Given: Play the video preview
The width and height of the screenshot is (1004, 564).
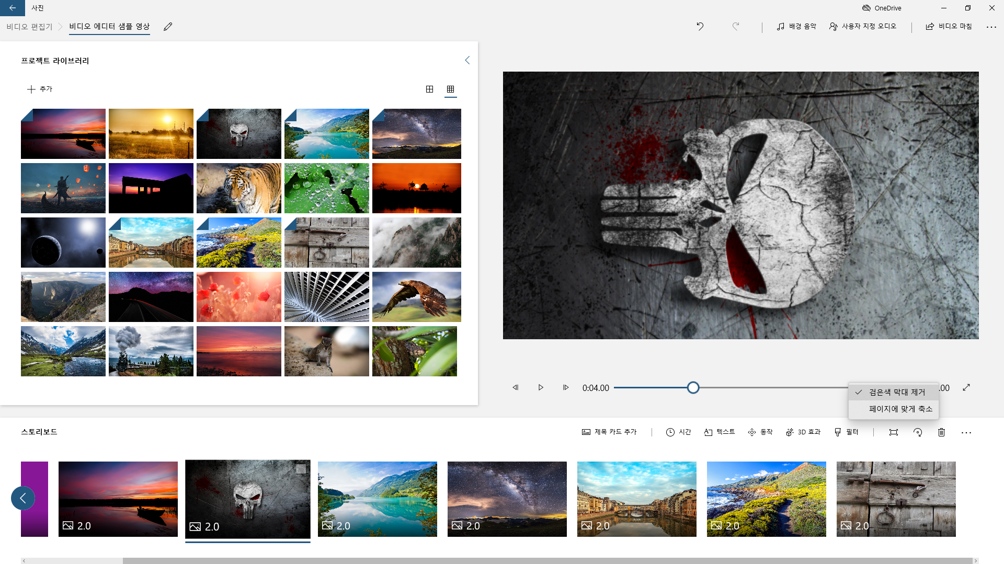Looking at the screenshot, I should (541, 387).
